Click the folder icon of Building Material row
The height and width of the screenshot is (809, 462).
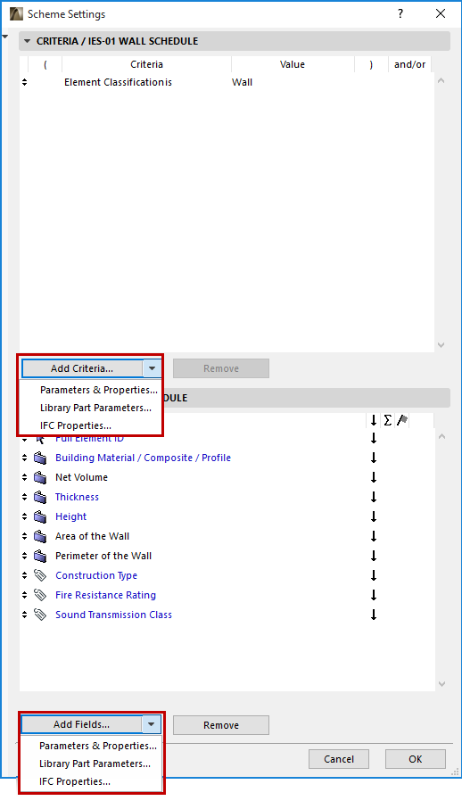click(40, 458)
